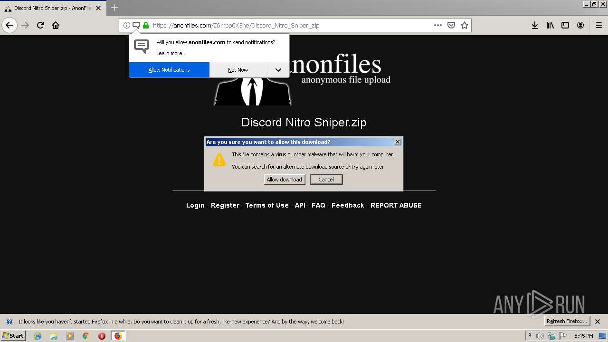Open the Downloads panel
The image size is (608, 342).
pos(535,25)
